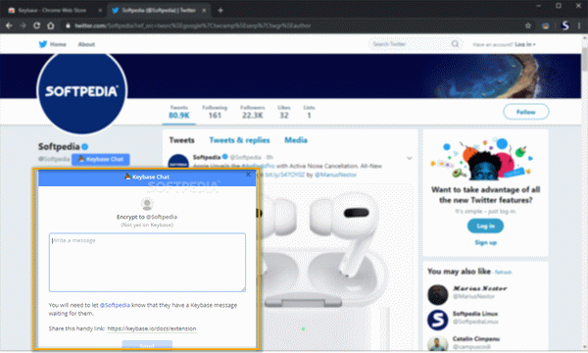Image resolution: width=588 pixels, height=353 pixels.
Task: Open the Following 161 list
Action: 215,112
